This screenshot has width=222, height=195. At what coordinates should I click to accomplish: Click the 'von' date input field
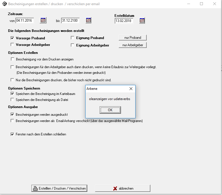(x=25, y=21)
